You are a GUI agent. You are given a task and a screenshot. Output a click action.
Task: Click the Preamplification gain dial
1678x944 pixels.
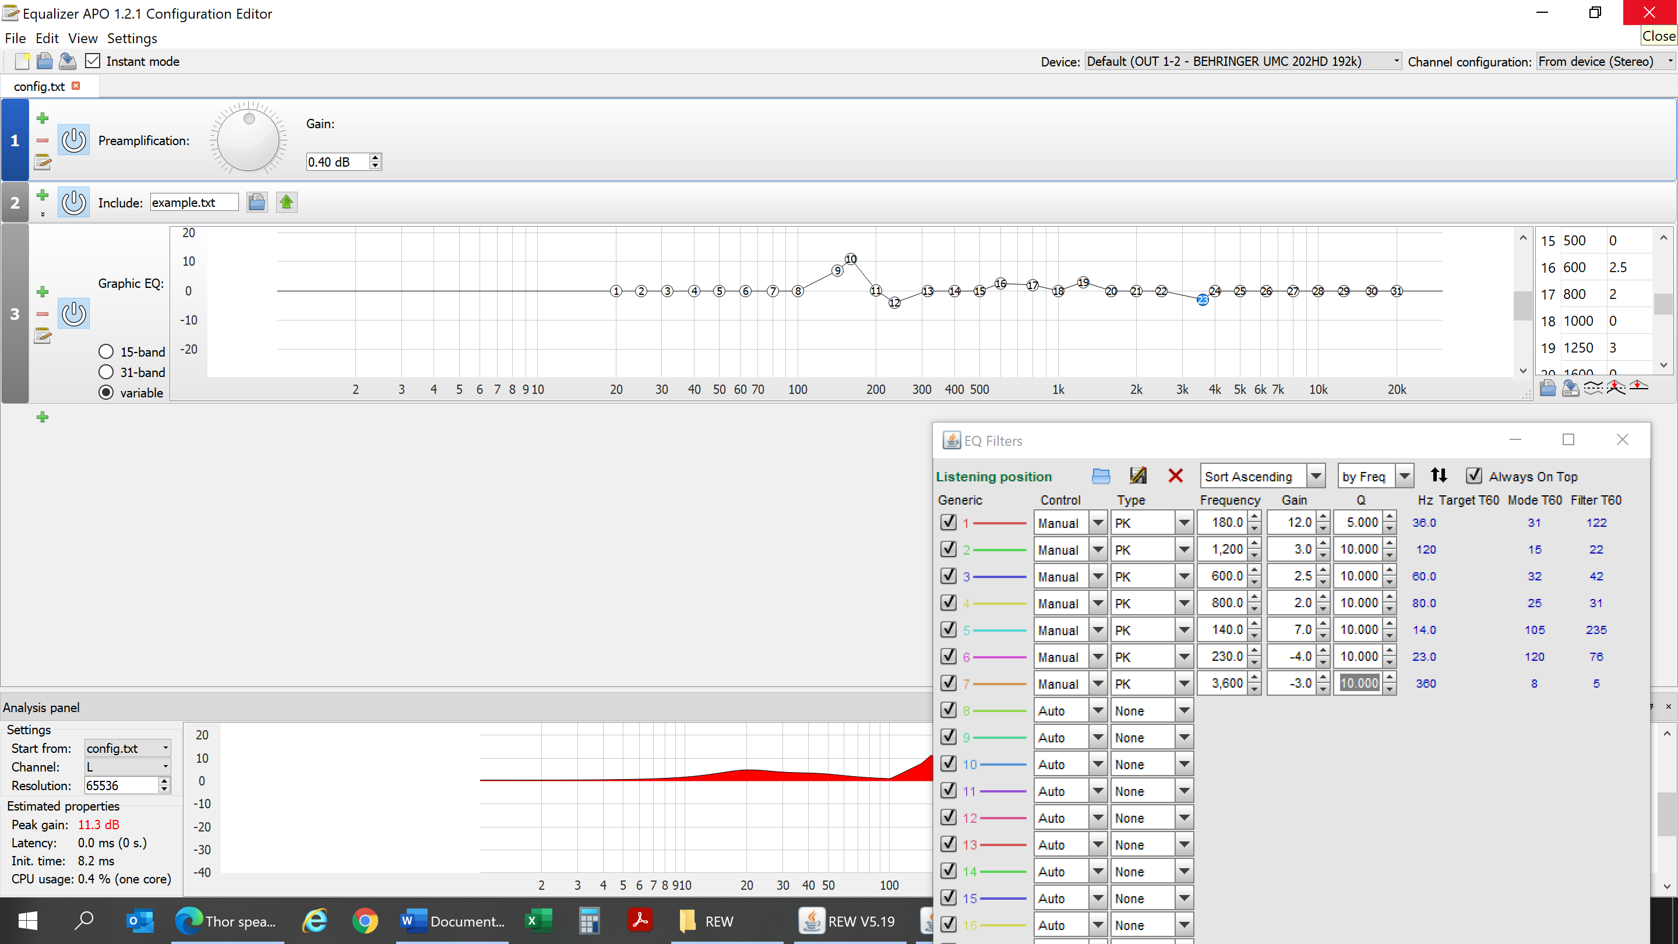coord(248,139)
